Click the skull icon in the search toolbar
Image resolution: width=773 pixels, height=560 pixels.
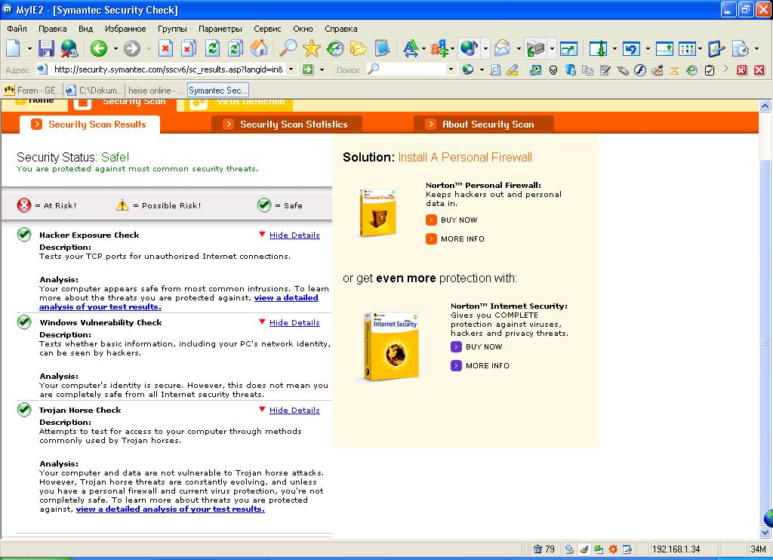[x=553, y=70]
